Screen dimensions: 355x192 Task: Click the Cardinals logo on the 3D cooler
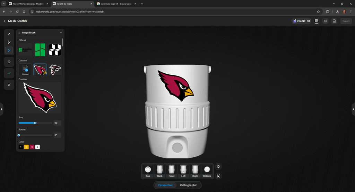(176, 85)
